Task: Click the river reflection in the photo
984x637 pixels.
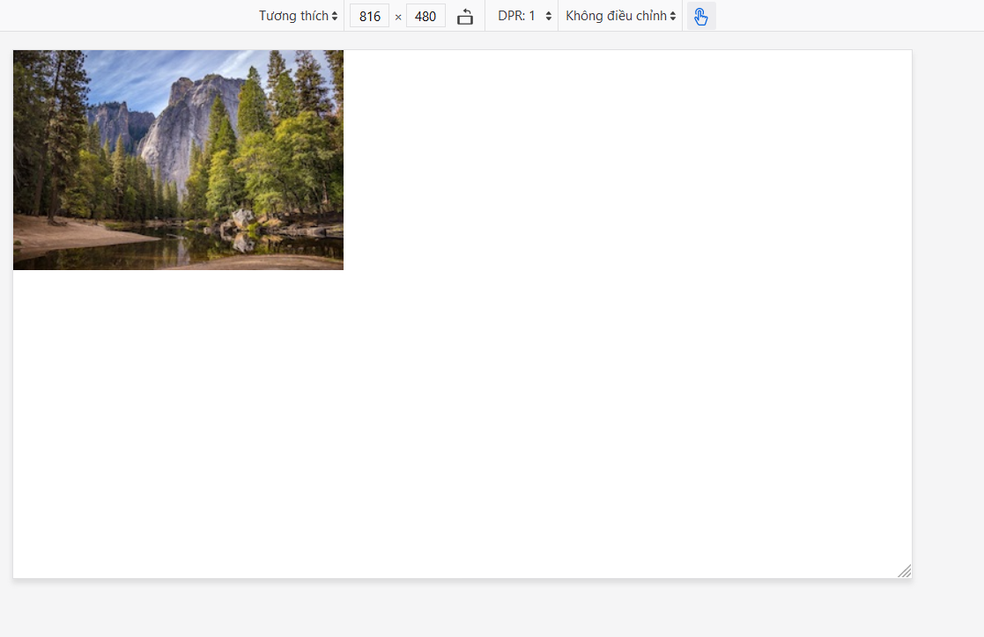Action: pyautogui.click(x=176, y=251)
